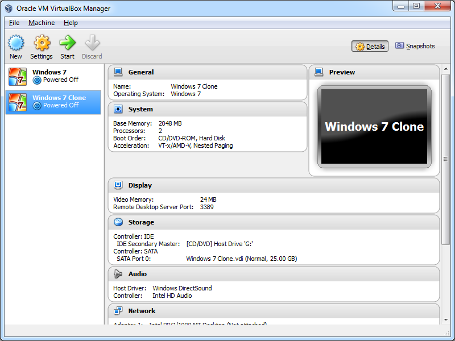Click the Display section monitor icon
Screen dimensions: 455x341
point(118,185)
